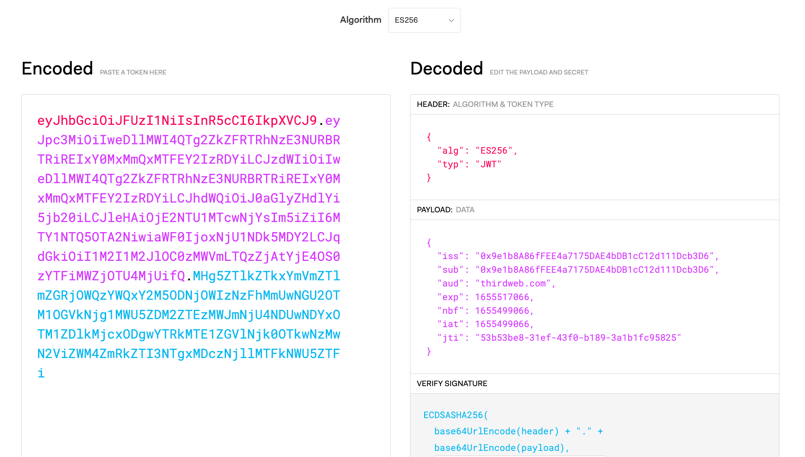Click the "nbf" value in the payload

coord(502,311)
